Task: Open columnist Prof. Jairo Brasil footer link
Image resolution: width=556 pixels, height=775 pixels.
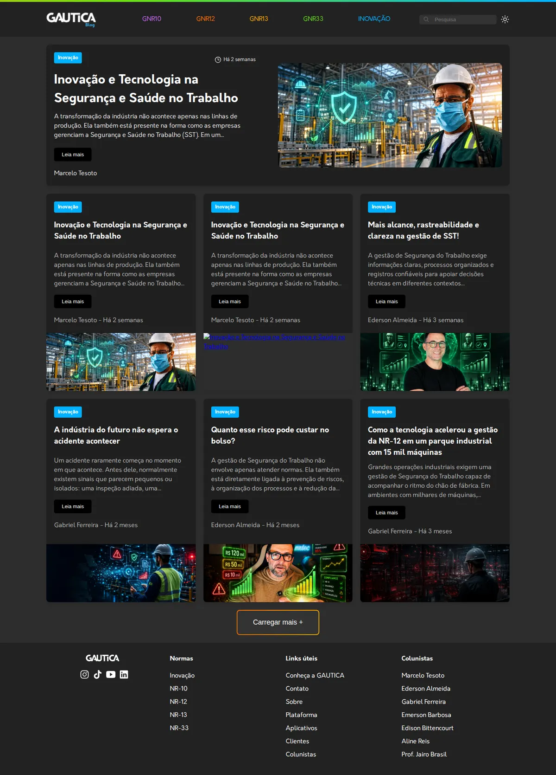Action: pyautogui.click(x=424, y=755)
